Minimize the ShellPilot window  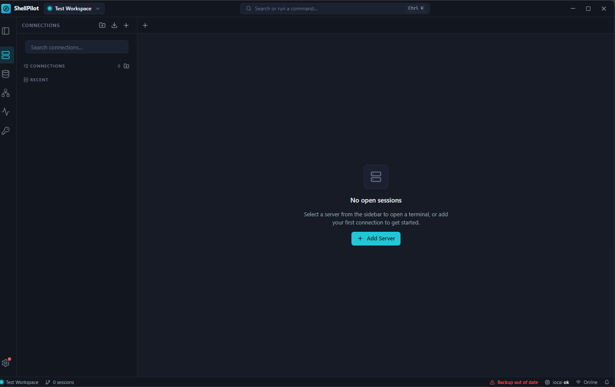pos(573,9)
